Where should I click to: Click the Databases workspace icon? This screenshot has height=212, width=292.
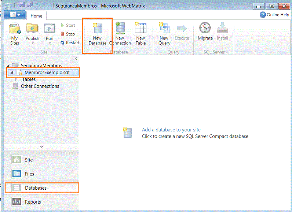click(17, 188)
